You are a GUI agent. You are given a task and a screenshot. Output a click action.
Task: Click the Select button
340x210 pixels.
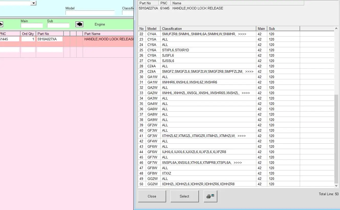(184, 196)
